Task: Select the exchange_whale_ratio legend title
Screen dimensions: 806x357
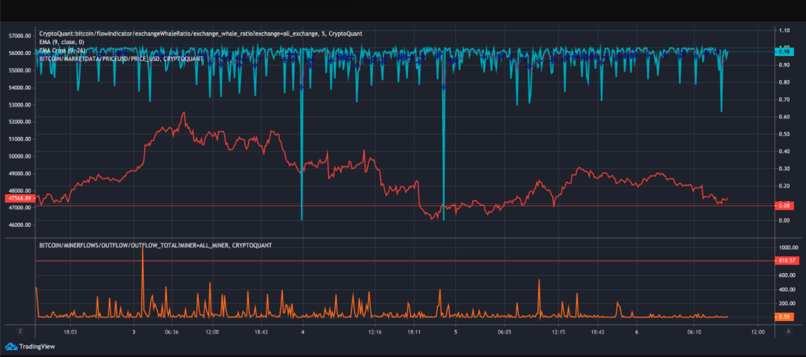Action: click(201, 33)
